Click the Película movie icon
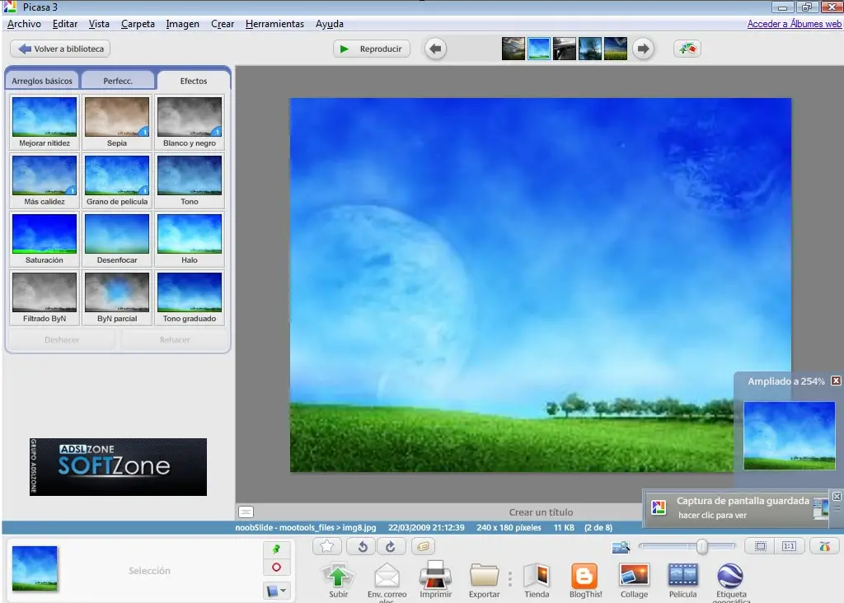This screenshot has height=603, width=844. pos(682,575)
